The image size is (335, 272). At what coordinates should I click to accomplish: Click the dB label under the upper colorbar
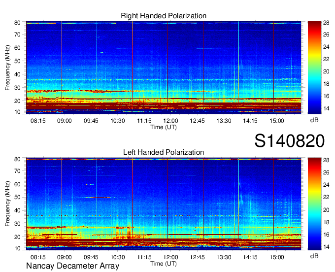[x=314, y=120]
